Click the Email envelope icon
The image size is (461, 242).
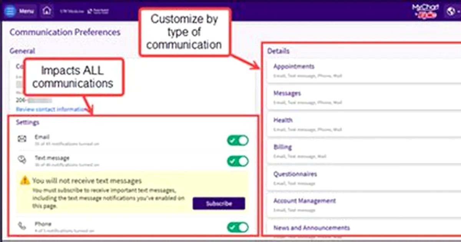point(22,139)
